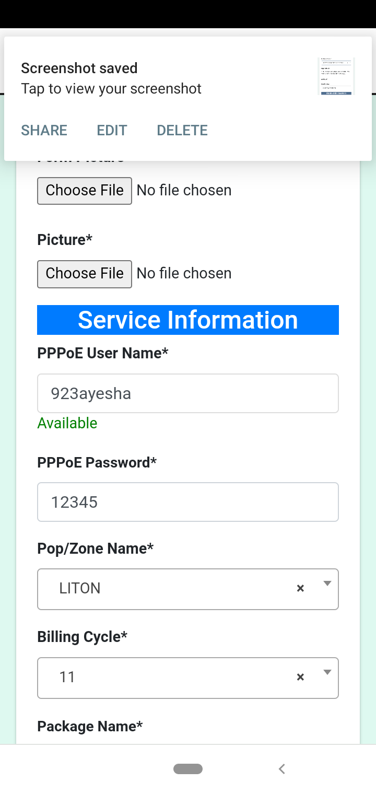The width and height of the screenshot is (376, 794).
Task: Expand Pop/Zone Name using its arrow icon
Action: (x=327, y=584)
